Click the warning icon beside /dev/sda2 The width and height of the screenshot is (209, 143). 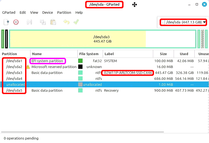coord(28,67)
